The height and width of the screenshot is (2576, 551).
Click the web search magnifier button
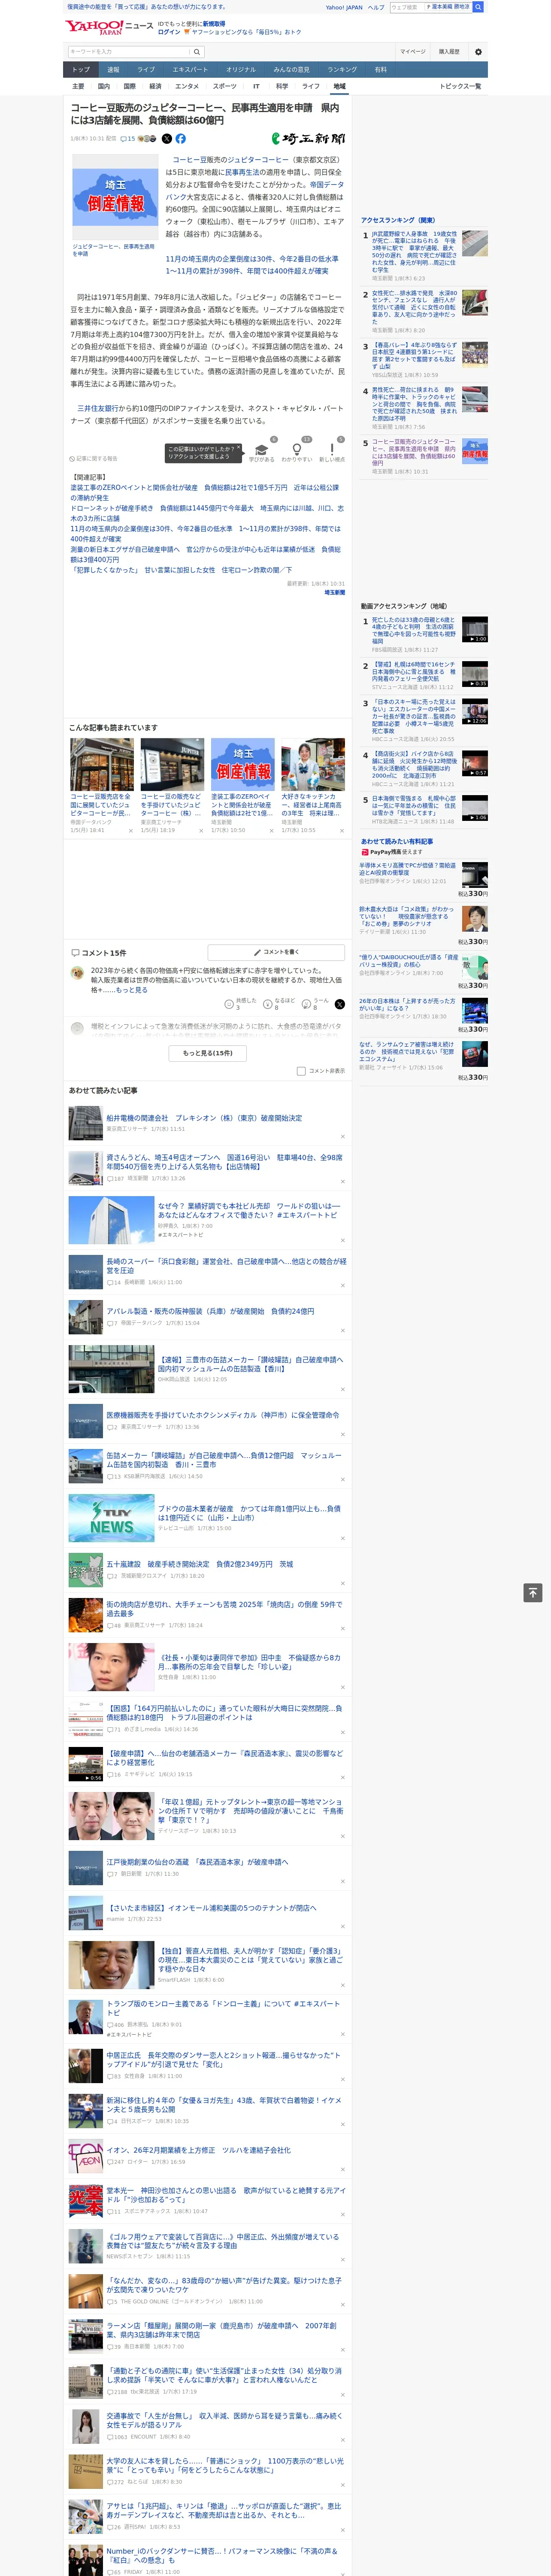click(478, 7)
